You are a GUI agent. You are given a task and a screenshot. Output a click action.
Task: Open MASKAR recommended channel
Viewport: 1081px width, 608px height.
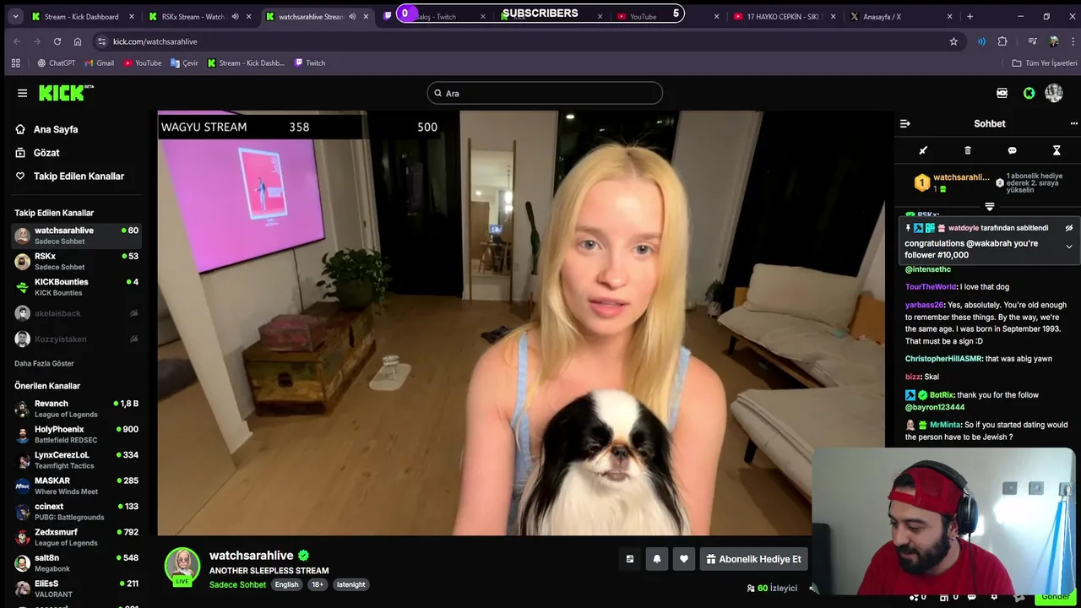point(77,486)
